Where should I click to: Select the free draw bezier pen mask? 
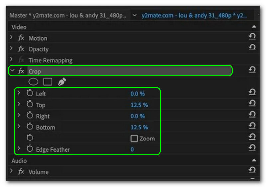[62, 82]
